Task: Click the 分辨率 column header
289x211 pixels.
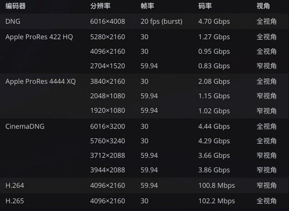Action: (100, 6)
